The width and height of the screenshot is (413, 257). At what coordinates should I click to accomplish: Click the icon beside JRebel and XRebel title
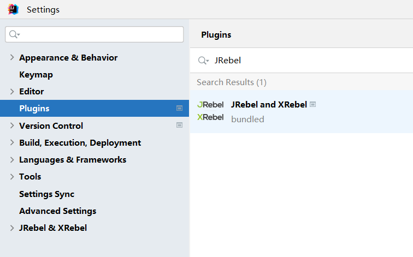click(x=313, y=104)
